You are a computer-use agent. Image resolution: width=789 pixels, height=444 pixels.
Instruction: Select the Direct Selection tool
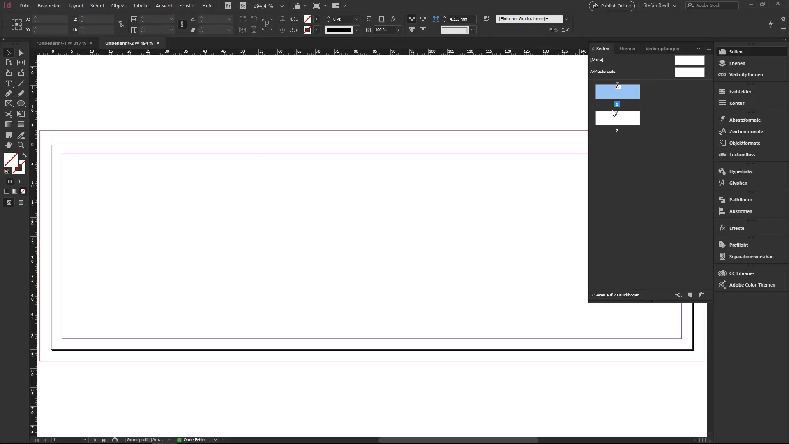(21, 53)
